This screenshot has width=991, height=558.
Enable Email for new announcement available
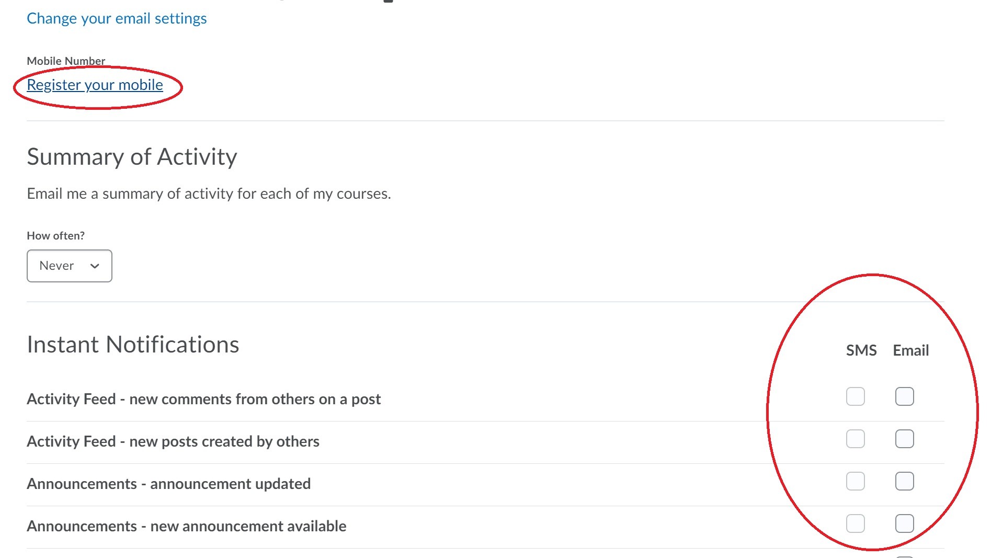point(905,523)
